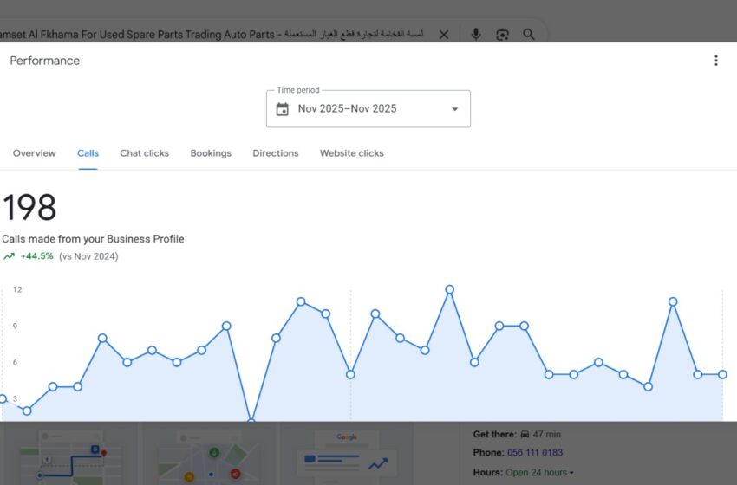The image size is (737, 485).
Task: Expand the Time period dropdown arrow
Action: pyautogui.click(x=454, y=109)
